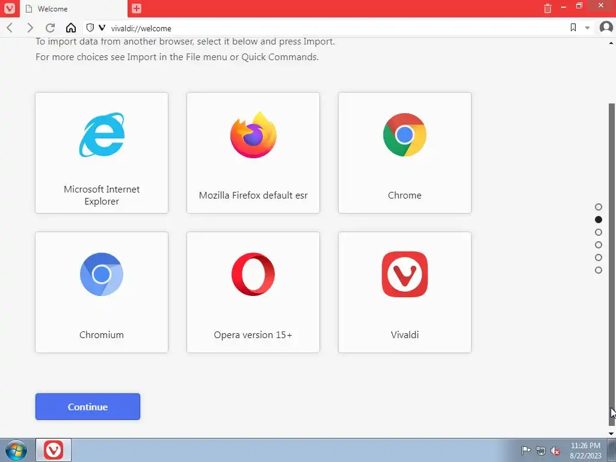Select the second filled step dot
The height and width of the screenshot is (462, 616).
(599, 220)
